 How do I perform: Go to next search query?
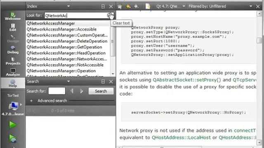[82, 91]
